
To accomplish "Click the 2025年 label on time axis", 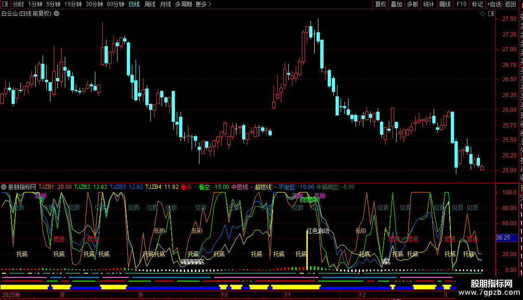I will [11, 294].
